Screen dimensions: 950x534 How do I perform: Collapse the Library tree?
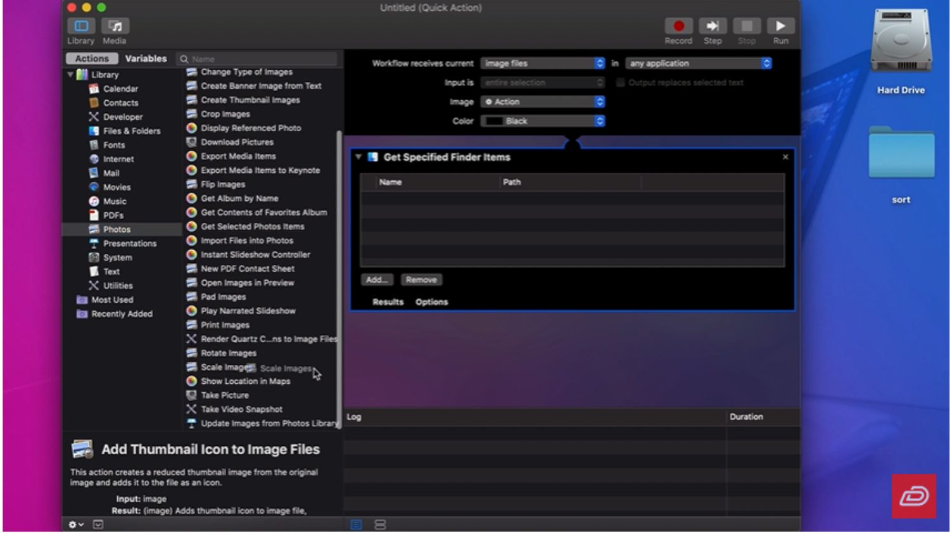coord(70,75)
